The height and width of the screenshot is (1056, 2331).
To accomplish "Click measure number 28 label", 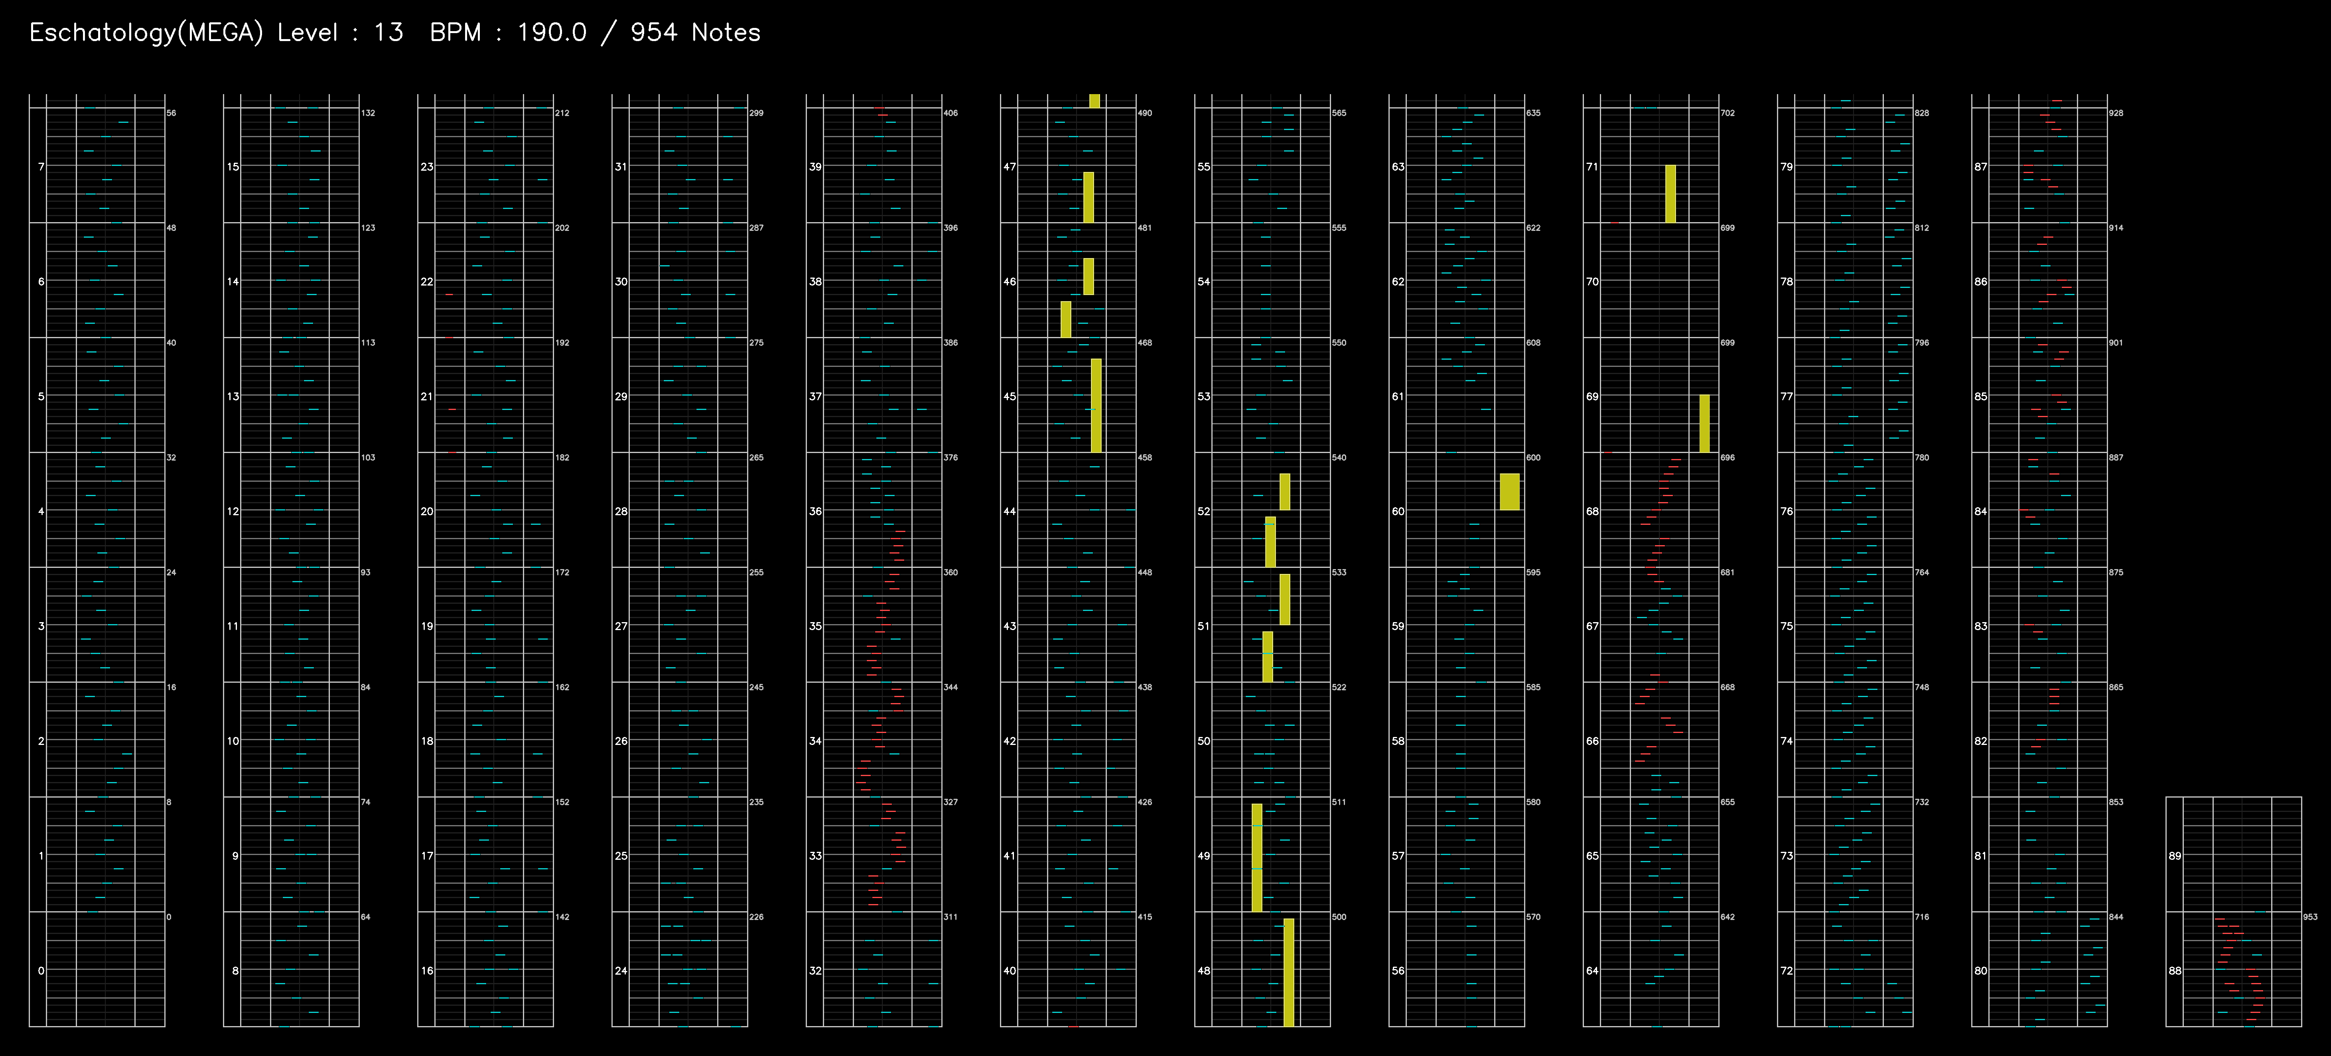I will [621, 511].
